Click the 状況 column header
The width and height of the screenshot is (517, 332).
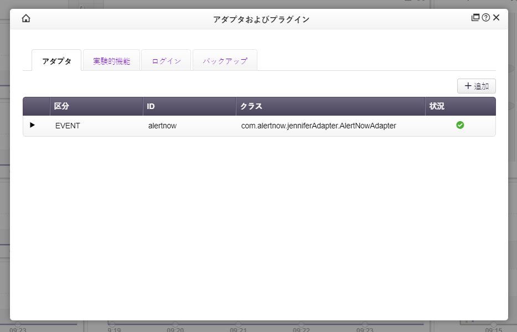[437, 106]
